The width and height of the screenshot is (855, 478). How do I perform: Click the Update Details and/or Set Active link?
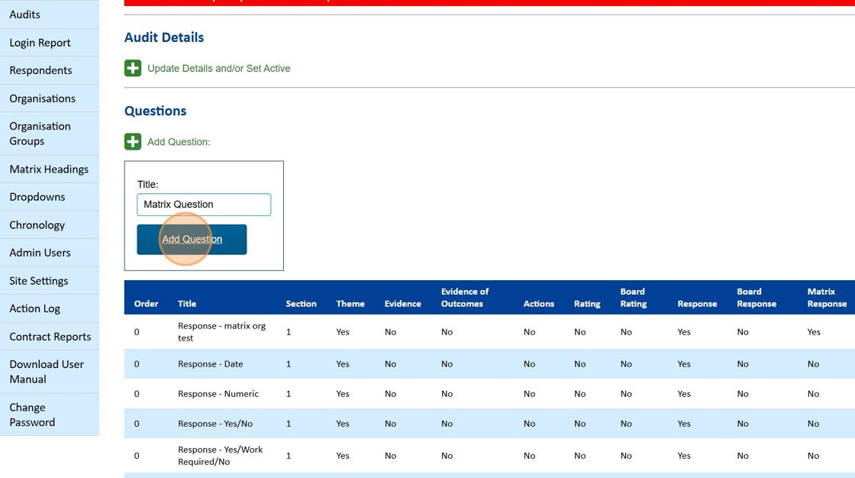218,68
